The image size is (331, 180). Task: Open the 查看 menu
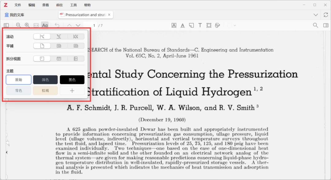click(x=46, y=5)
